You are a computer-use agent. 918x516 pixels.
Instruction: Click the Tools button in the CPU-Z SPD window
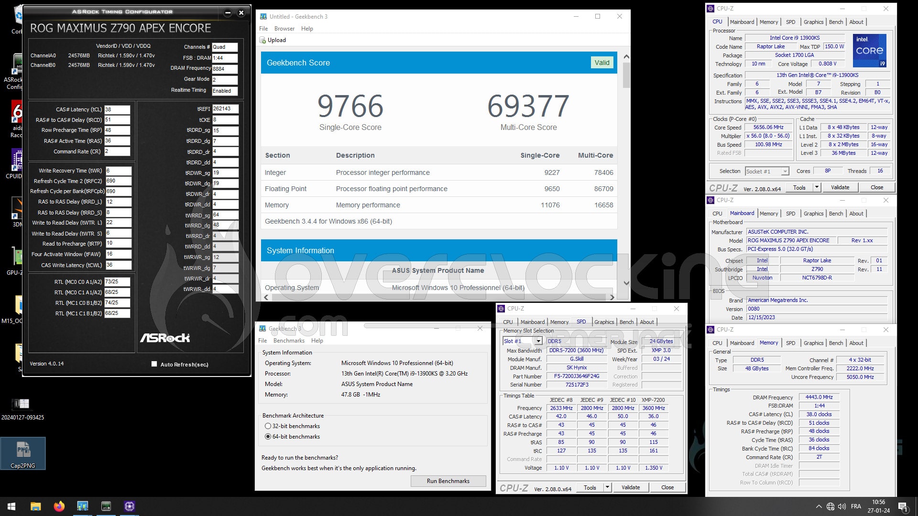[590, 487]
